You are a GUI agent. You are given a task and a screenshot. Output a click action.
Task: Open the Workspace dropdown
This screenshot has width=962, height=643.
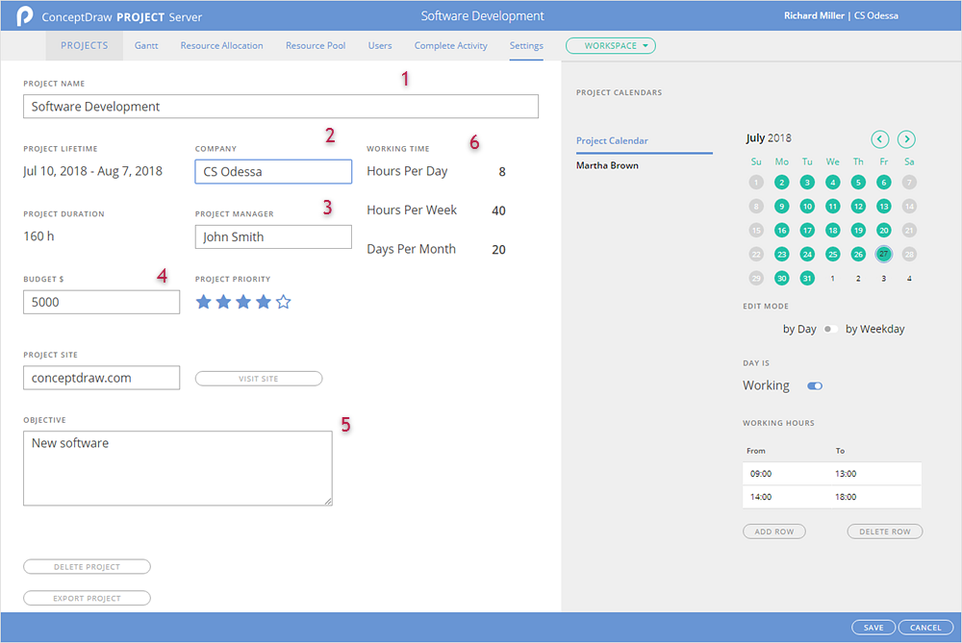611,45
